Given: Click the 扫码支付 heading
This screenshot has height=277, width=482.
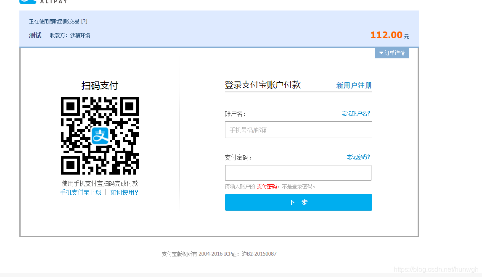Looking at the screenshot, I should coord(100,86).
